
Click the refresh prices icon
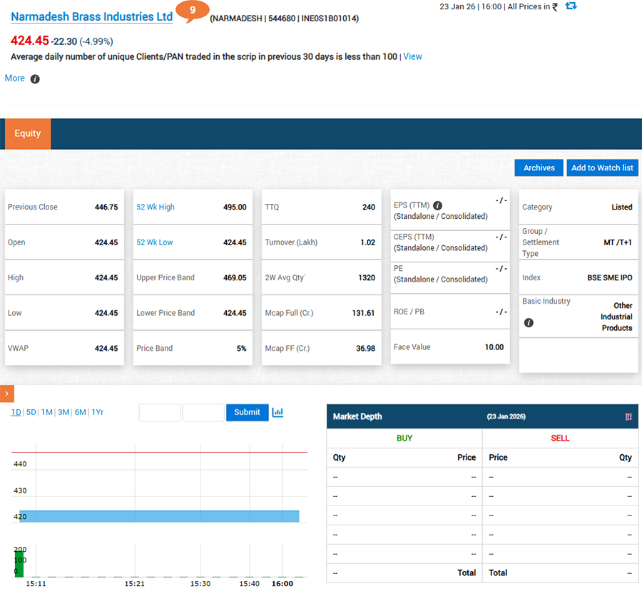coord(571,6)
